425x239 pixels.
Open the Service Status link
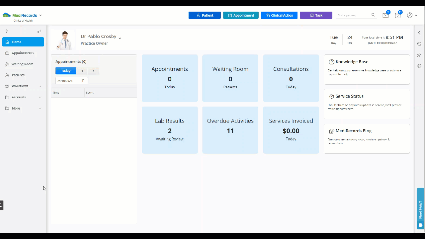[349, 96]
